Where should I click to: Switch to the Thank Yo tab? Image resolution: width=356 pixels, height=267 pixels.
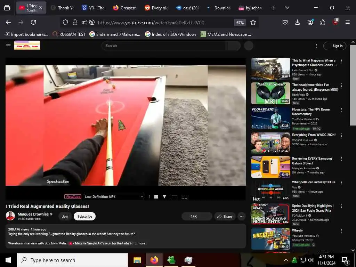(63, 8)
